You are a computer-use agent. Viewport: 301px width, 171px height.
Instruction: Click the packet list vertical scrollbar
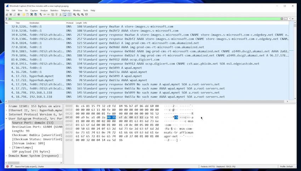click(x=295, y=61)
